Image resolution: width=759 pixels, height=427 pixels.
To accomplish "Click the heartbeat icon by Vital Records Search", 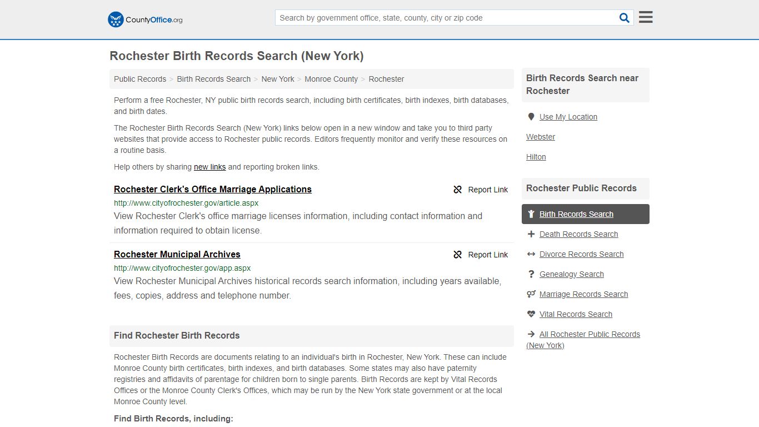I will 531,314.
